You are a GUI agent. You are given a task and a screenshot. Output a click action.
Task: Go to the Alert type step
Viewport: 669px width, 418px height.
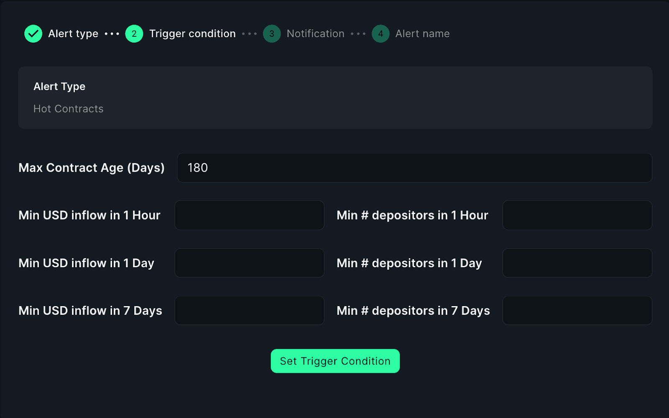(73, 34)
